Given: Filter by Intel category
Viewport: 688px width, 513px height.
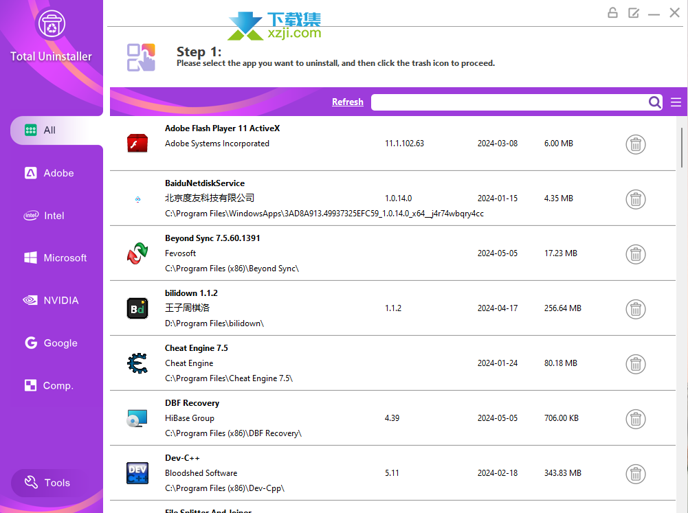Looking at the screenshot, I should tap(44, 216).
